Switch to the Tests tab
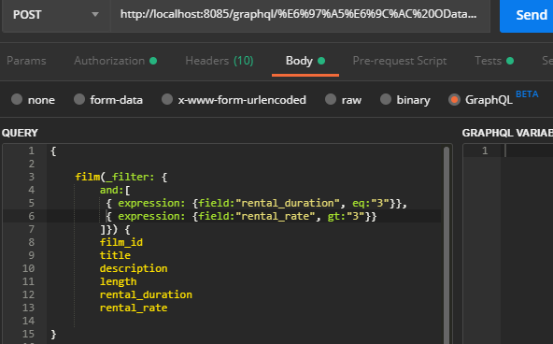This screenshot has width=553, height=344. [x=494, y=61]
